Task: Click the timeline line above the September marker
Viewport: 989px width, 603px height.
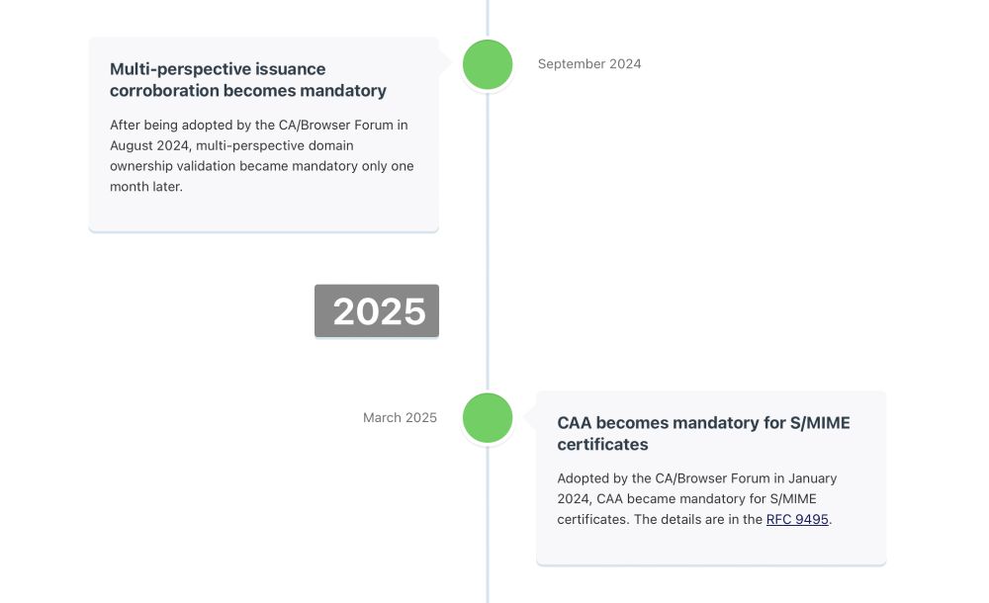Action: (488, 18)
